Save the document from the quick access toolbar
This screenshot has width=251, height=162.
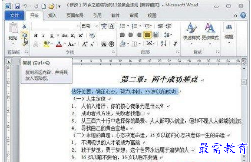tap(17, 6)
